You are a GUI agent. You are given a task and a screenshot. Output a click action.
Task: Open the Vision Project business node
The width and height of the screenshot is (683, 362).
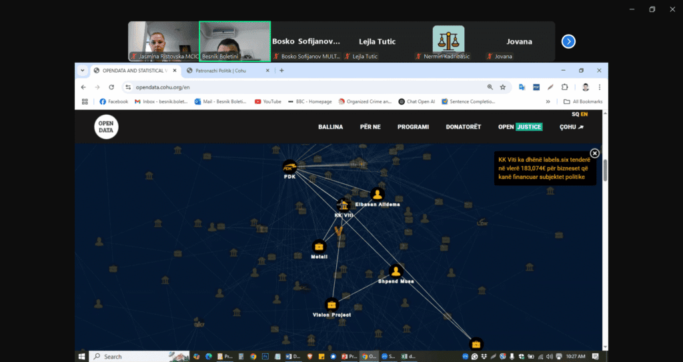coord(331,305)
